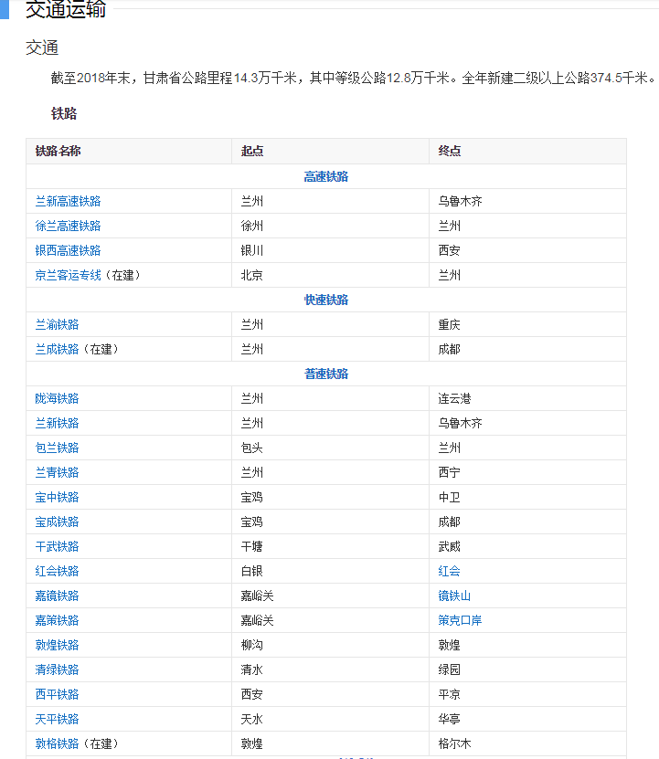
Task: Open the 西平铁路 link
Action: tap(57, 695)
